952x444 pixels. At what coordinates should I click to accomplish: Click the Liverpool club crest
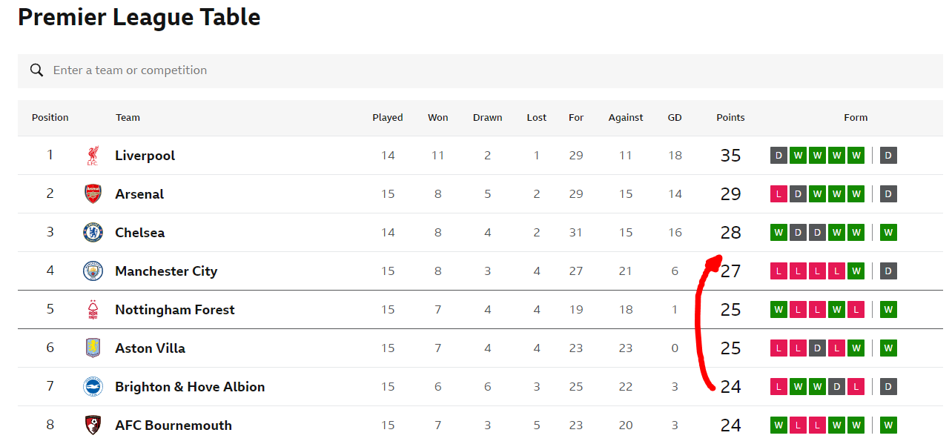(93, 156)
